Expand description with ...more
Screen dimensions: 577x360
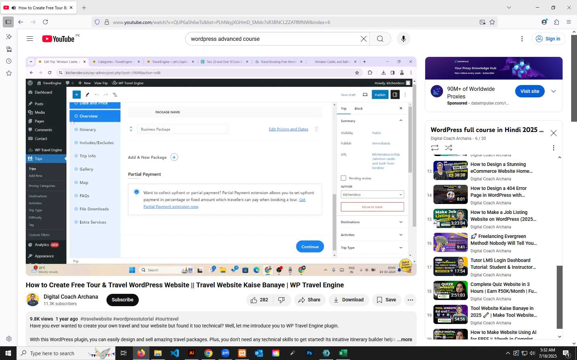point(404,339)
